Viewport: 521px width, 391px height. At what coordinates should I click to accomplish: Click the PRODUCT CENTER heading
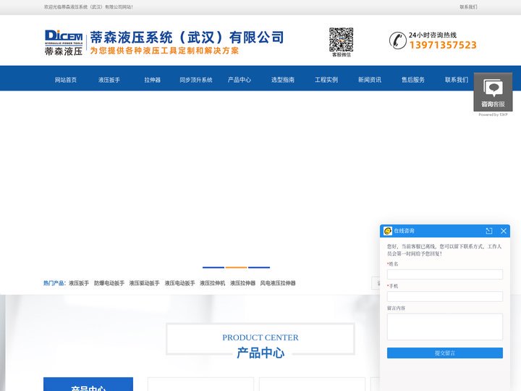click(260, 337)
